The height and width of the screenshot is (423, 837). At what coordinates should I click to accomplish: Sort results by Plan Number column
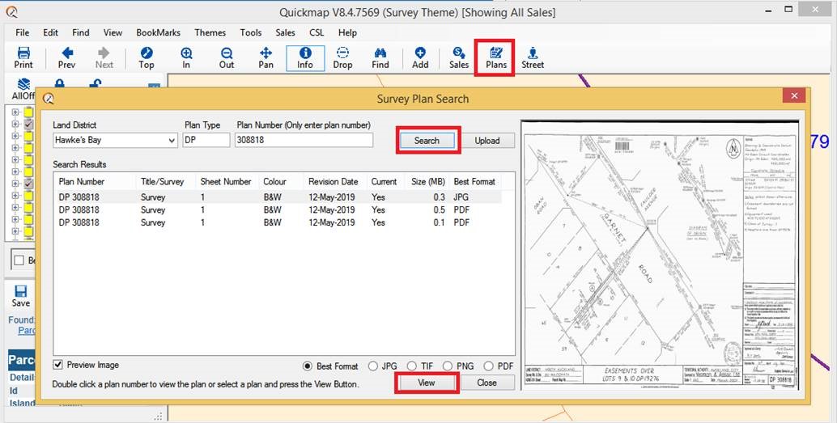(82, 182)
